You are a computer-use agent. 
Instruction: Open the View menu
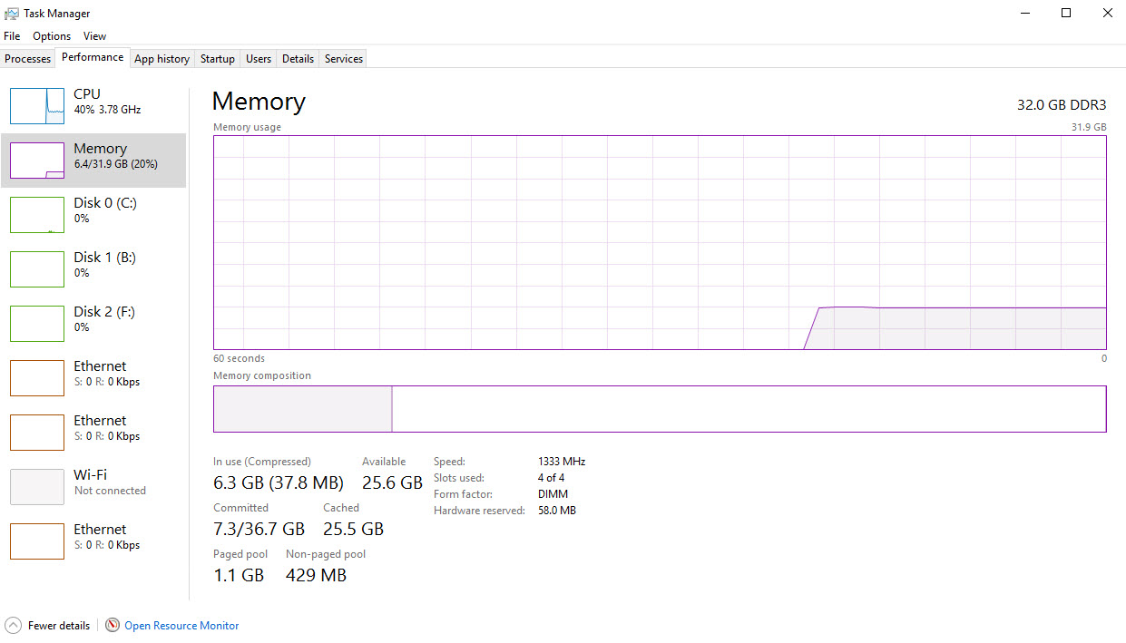pyautogui.click(x=94, y=36)
